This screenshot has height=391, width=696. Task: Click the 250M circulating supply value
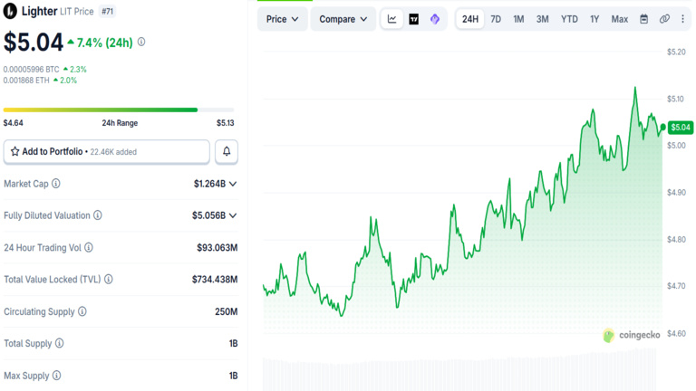click(226, 311)
